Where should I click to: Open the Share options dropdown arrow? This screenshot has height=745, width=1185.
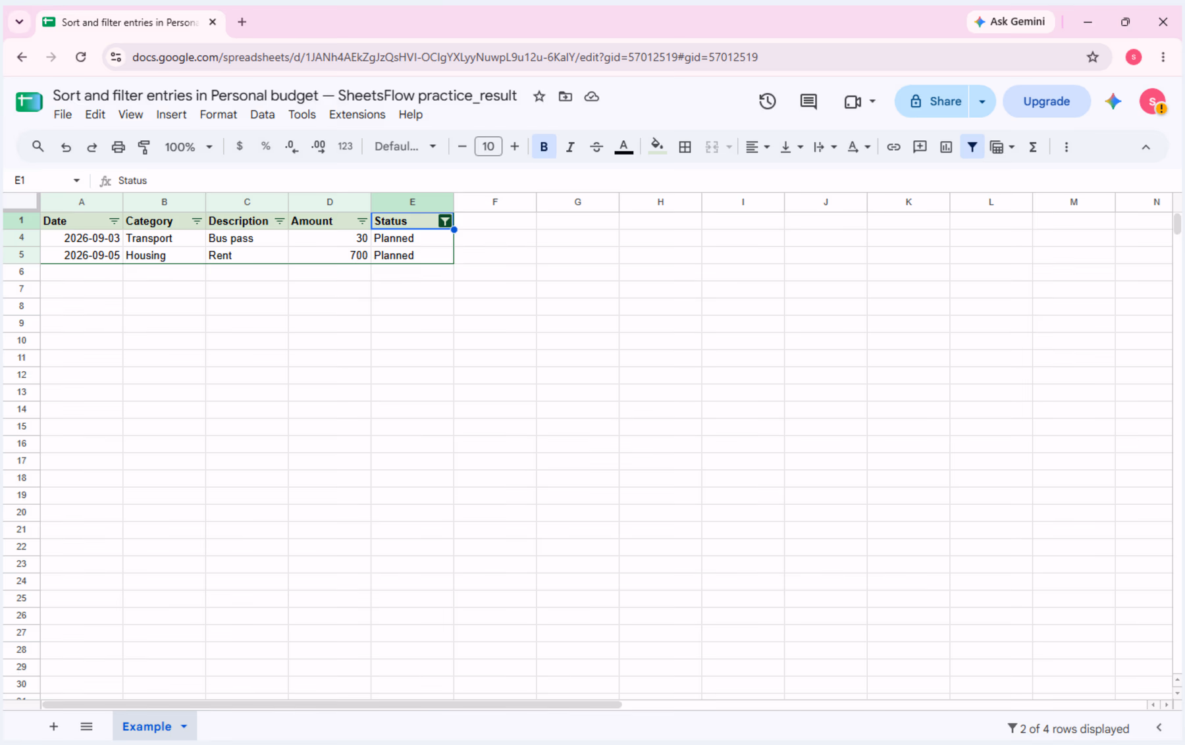click(982, 101)
